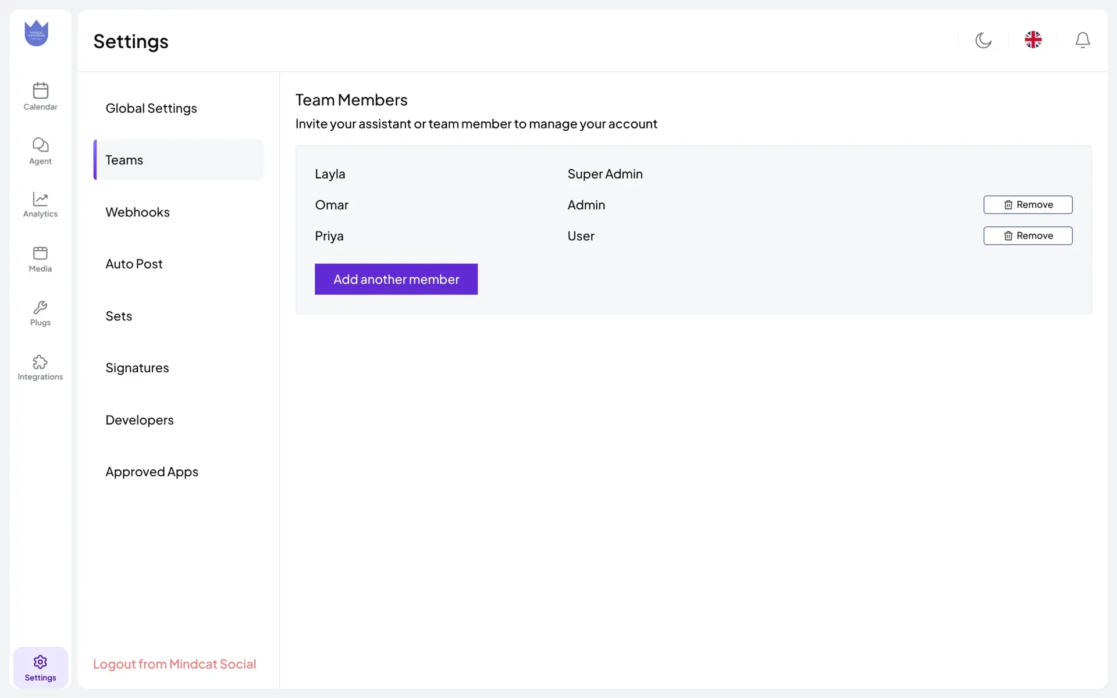Click Add another member button

[x=396, y=279]
